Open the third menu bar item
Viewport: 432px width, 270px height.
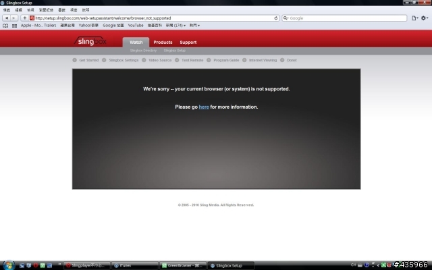[30, 10]
